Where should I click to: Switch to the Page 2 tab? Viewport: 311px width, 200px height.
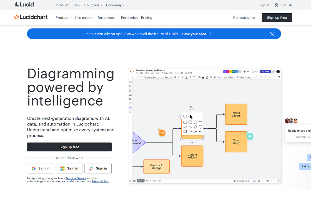(148, 181)
